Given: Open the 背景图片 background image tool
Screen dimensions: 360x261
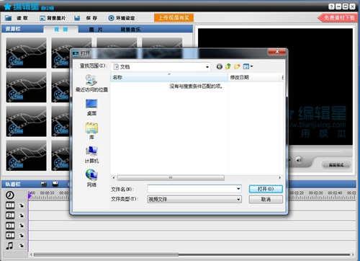Looking at the screenshot, I should [53, 18].
